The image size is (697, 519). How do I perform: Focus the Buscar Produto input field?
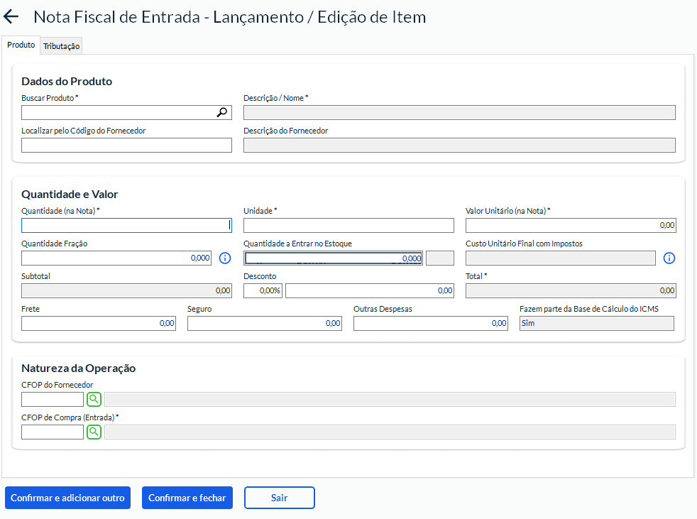click(x=117, y=112)
